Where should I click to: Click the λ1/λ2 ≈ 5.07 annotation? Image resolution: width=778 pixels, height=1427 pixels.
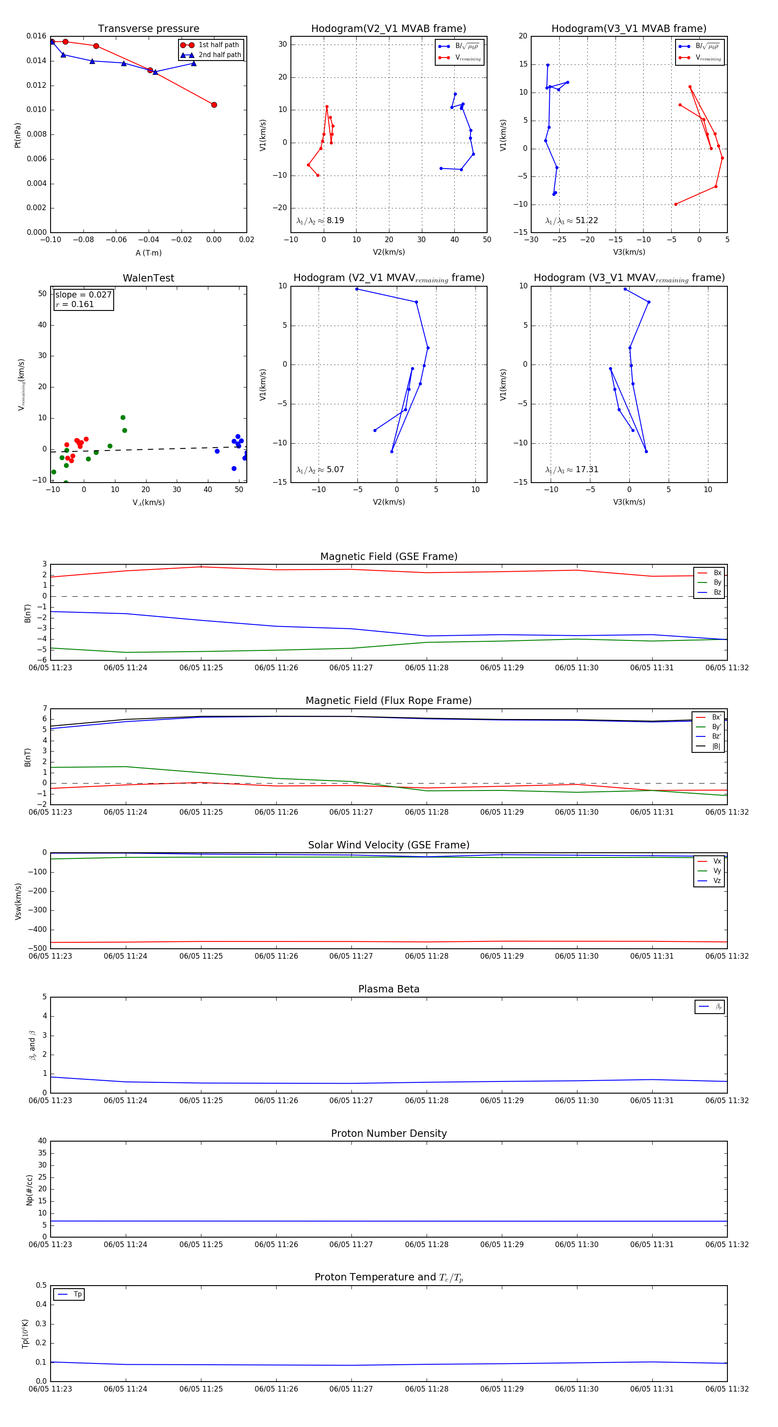pyautogui.click(x=320, y=470)
